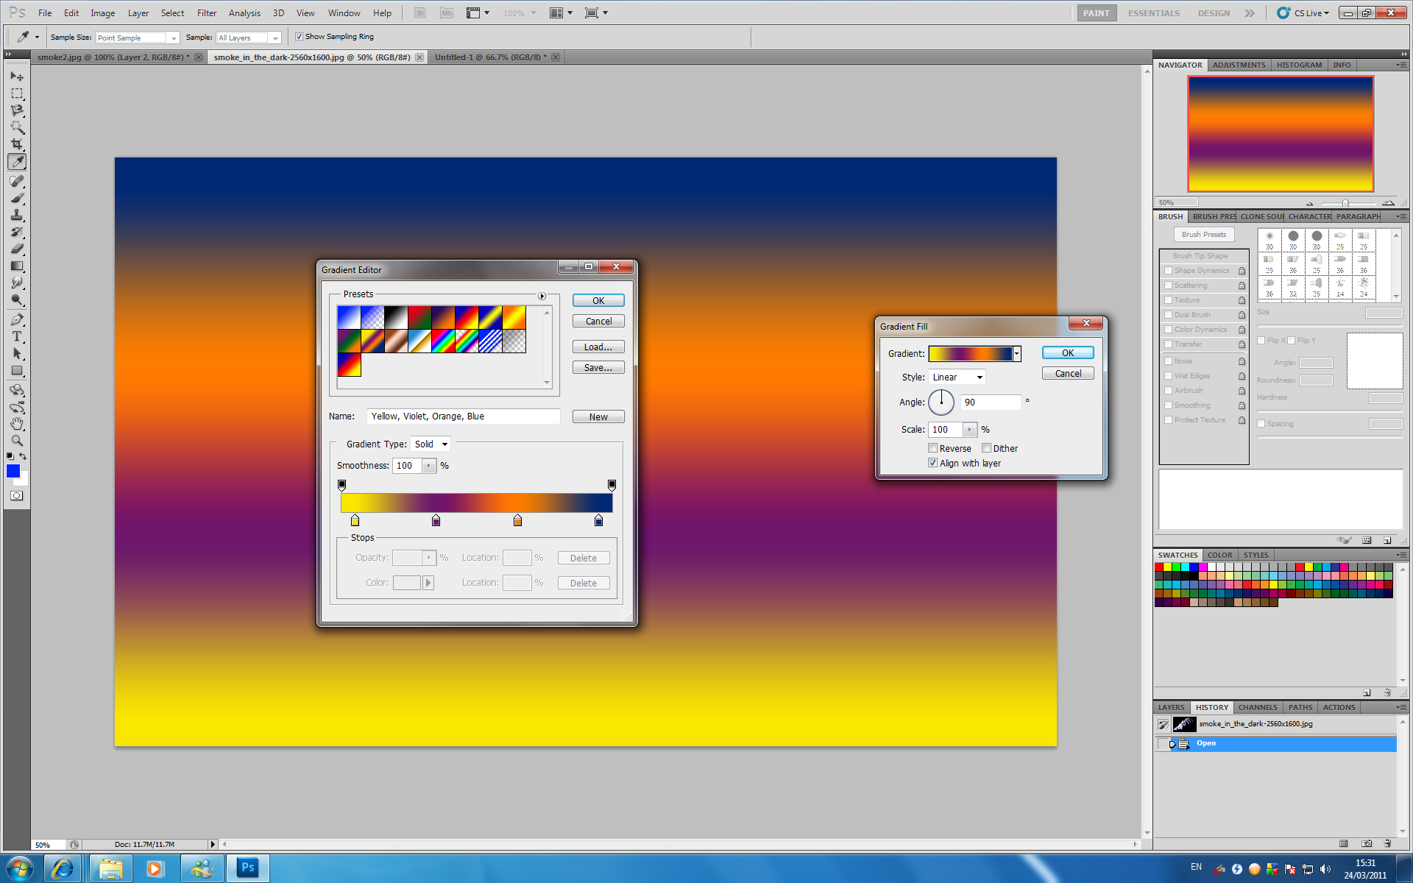Open the Presets flyout menu arrow

[x=542, y=296]
